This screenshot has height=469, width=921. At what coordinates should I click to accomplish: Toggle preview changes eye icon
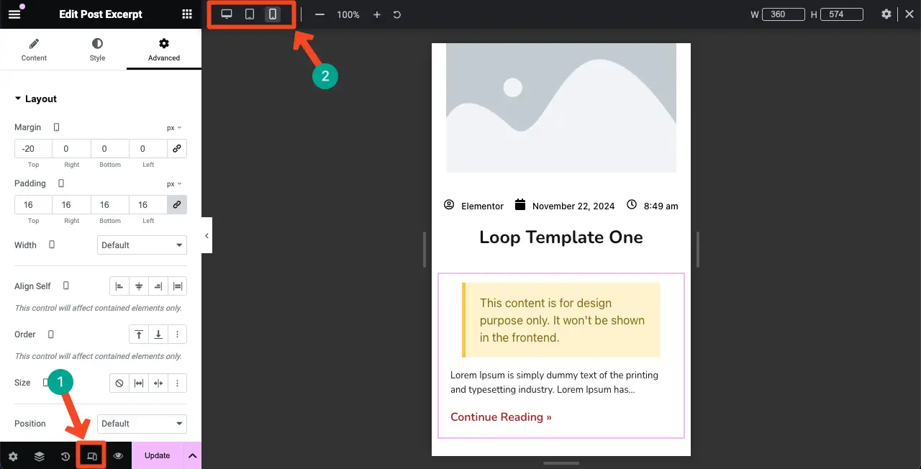[x=119, y=456]
